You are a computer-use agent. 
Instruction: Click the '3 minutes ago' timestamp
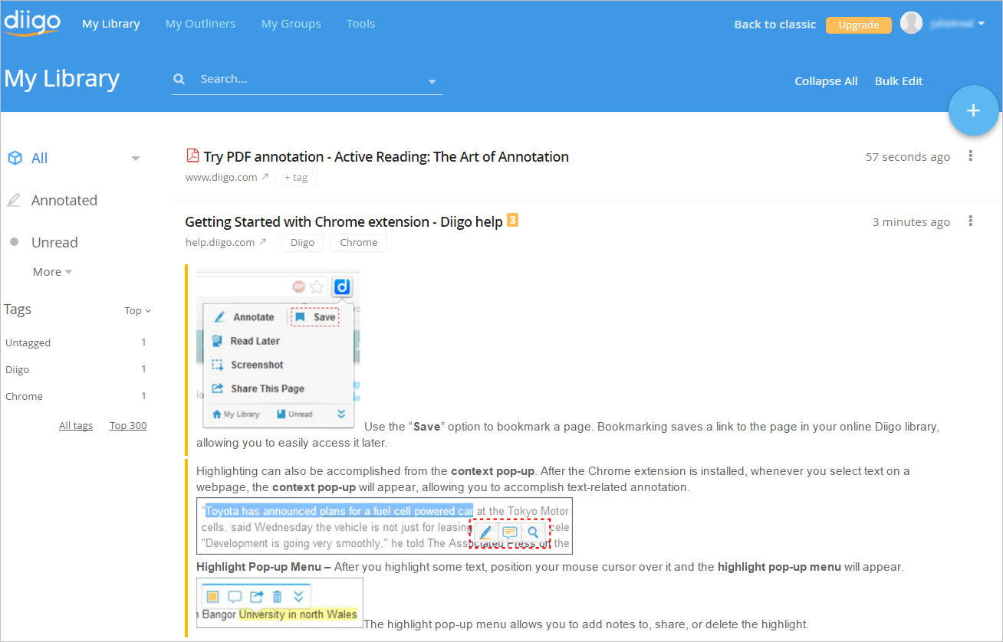911,222
